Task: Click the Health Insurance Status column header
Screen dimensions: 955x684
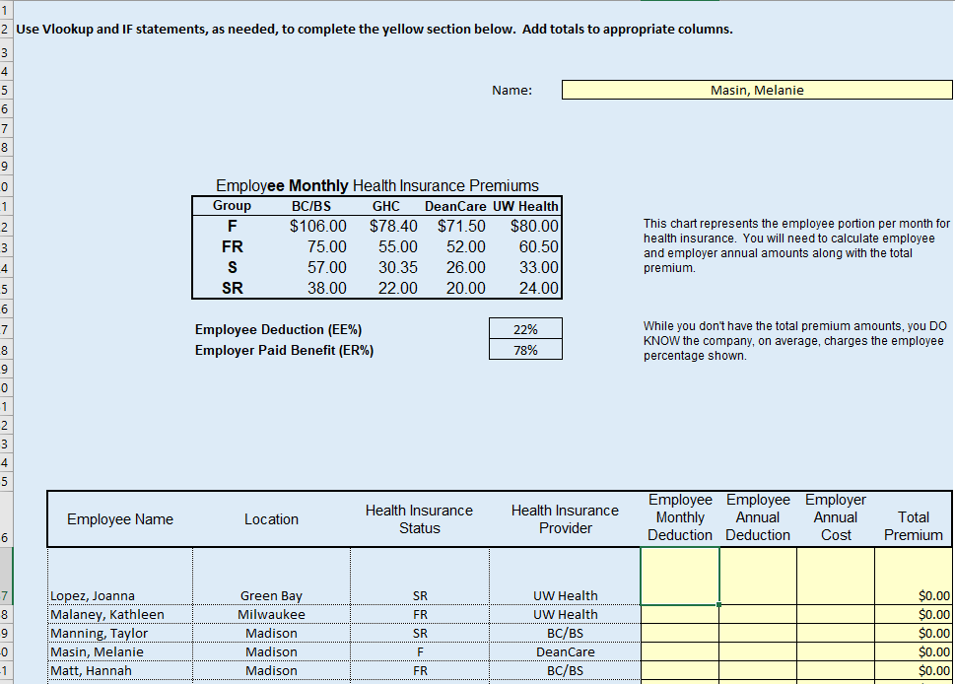Action: [419, 519]
